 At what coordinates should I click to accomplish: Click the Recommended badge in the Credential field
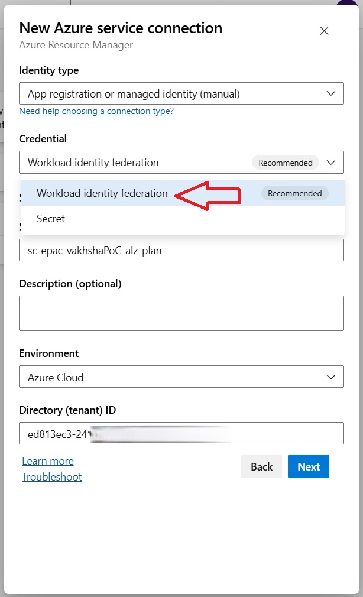[x=284, y=163]
